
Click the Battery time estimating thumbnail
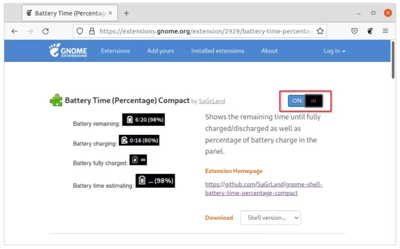pos(155,180)
